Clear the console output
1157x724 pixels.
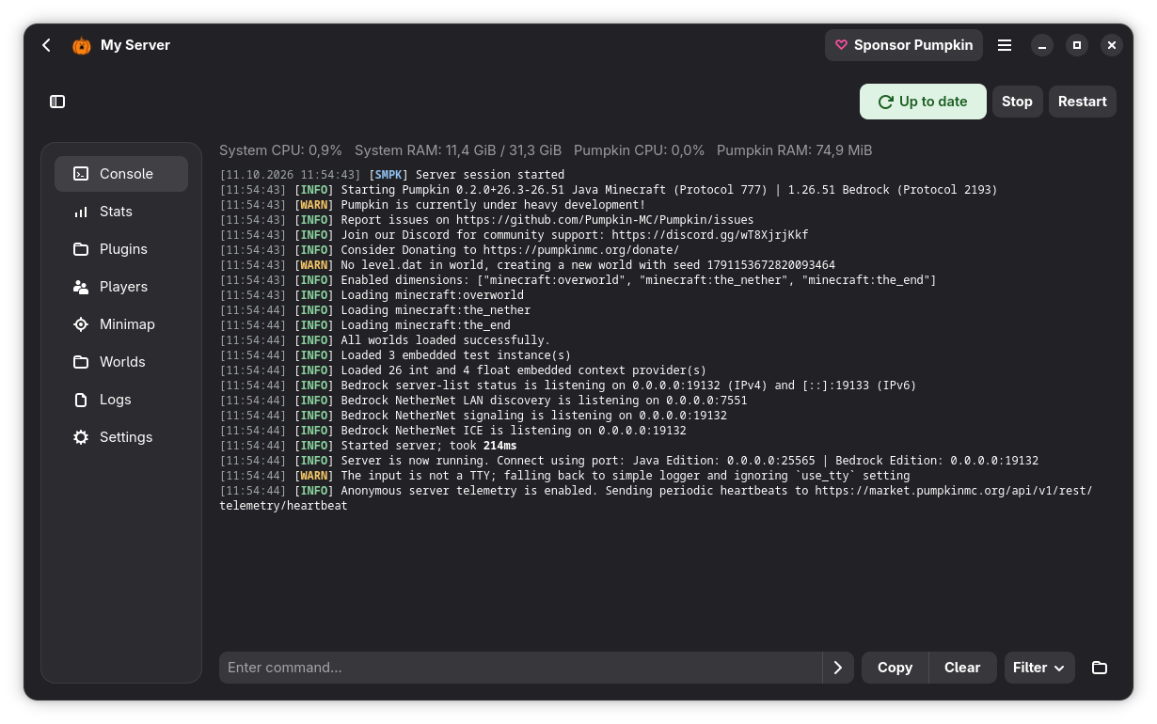(962, 668)
